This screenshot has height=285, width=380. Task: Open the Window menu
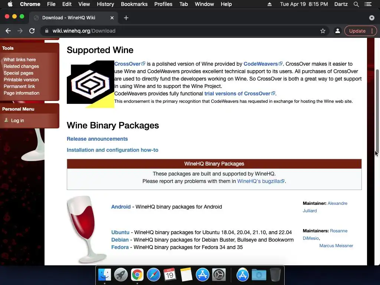204,4
